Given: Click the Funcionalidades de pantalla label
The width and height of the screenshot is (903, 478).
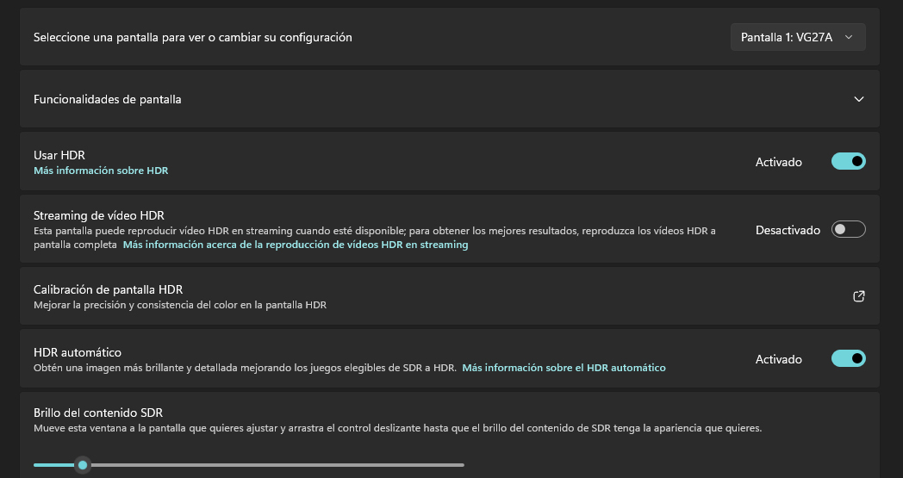Looking at the screenshot, I should click(x=107, y=100).
